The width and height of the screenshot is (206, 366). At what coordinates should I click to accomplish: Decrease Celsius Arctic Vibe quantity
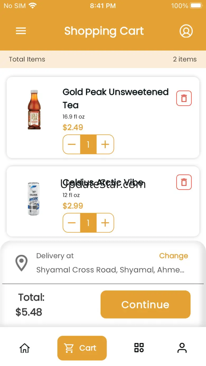coord(72,223)
